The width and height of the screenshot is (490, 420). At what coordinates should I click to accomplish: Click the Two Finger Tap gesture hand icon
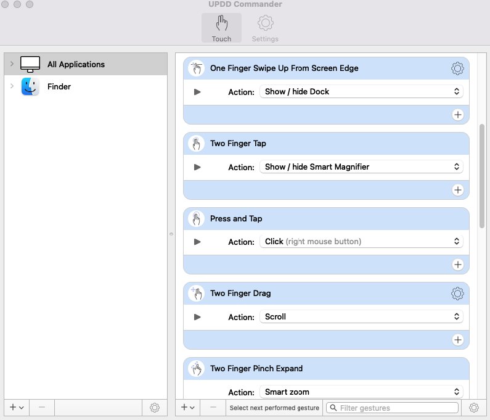[x=197, y=144]
